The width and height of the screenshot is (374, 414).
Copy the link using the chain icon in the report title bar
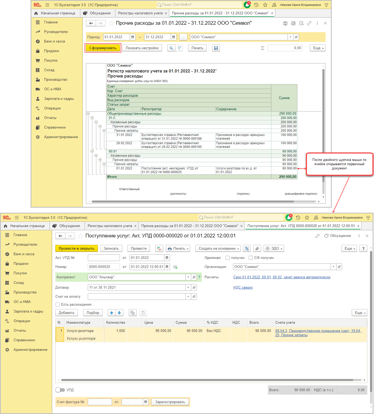click(309, 23)
